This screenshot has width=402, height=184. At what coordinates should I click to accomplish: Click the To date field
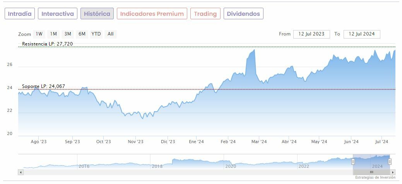pos(362,34)
